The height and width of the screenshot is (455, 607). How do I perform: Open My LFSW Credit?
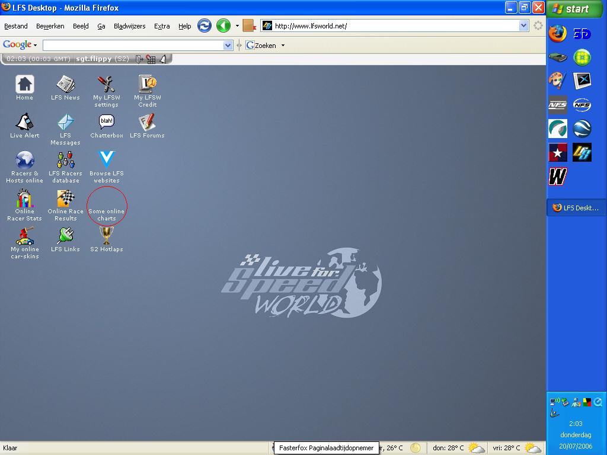pyautogui.click(x=148, y=91)
